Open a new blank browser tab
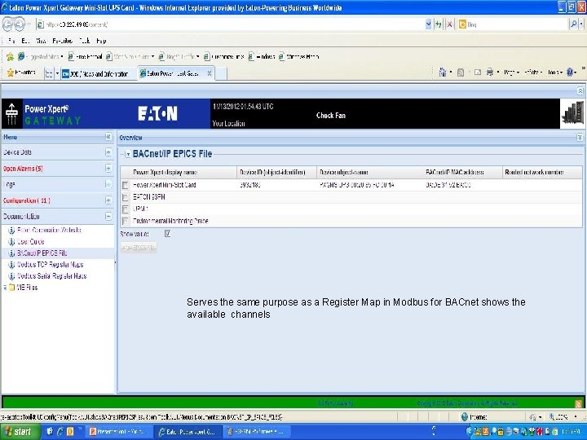The width and height of the screenshot is (587, 440). pos(220,73)
